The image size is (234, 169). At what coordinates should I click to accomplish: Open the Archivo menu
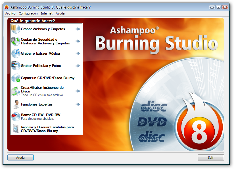[11, 13]
